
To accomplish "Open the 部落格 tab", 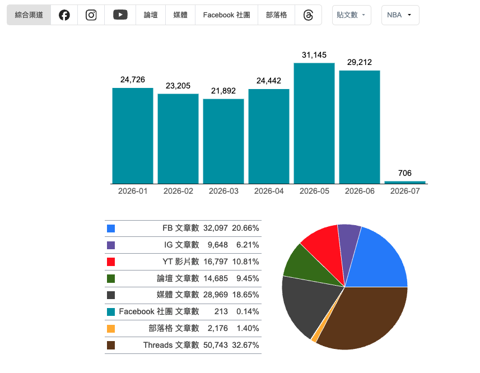I will point(277,15).
